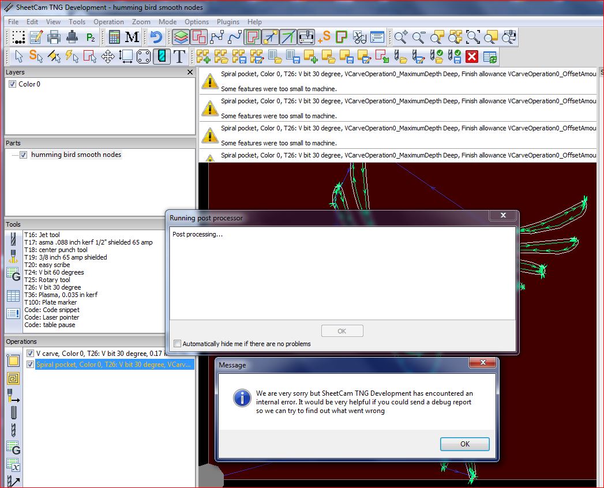This screenshot has width=604, height=488.
Task: Select Code: Code snippet entry
Action: pyautogui.click(x=52, y=310)
